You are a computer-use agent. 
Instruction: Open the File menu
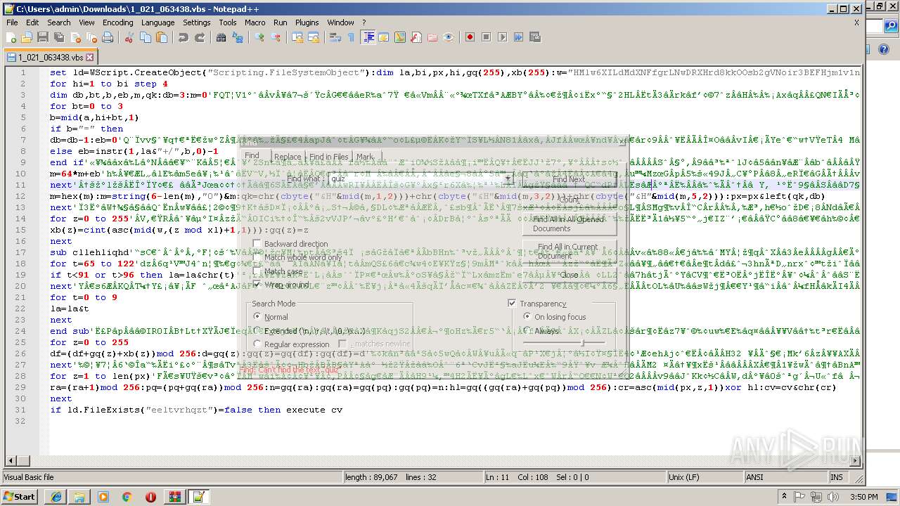click(12, 22)
